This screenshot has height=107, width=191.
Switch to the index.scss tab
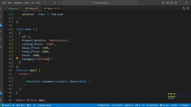pos(12,8)
